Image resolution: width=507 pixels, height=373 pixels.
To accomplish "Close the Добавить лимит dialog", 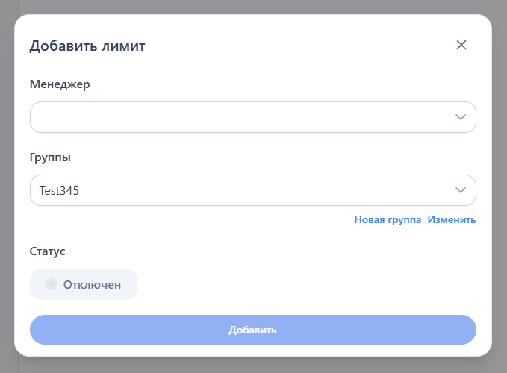I will pyautogui.click(x=461, y=45).
